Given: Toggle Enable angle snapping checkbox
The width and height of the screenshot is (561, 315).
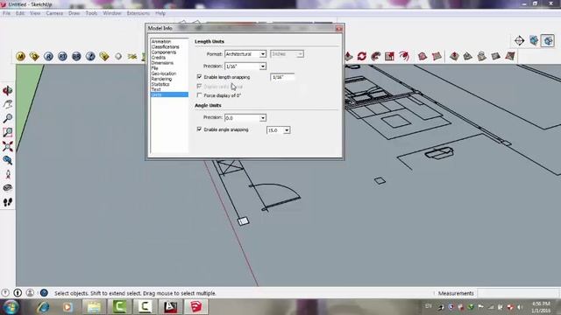Looking at the screenshot, I should pyautogui.click(x=199, y=129).
